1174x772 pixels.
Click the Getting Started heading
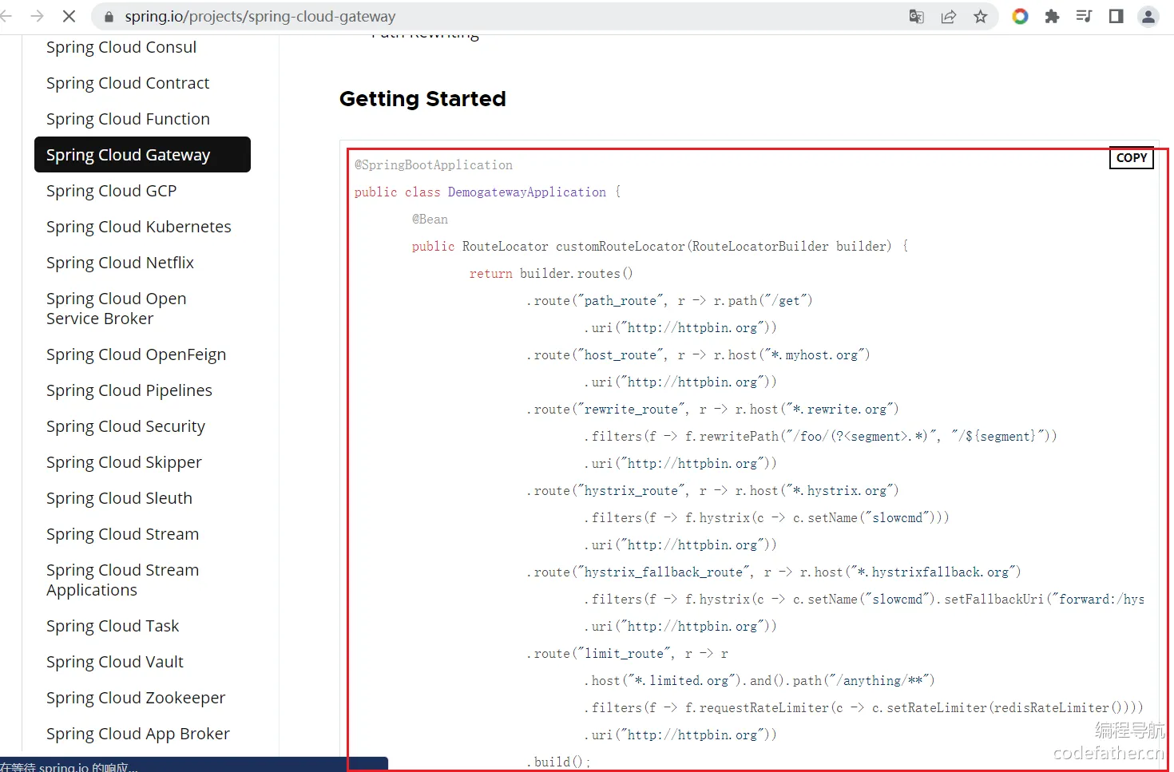tap(422, 99)
